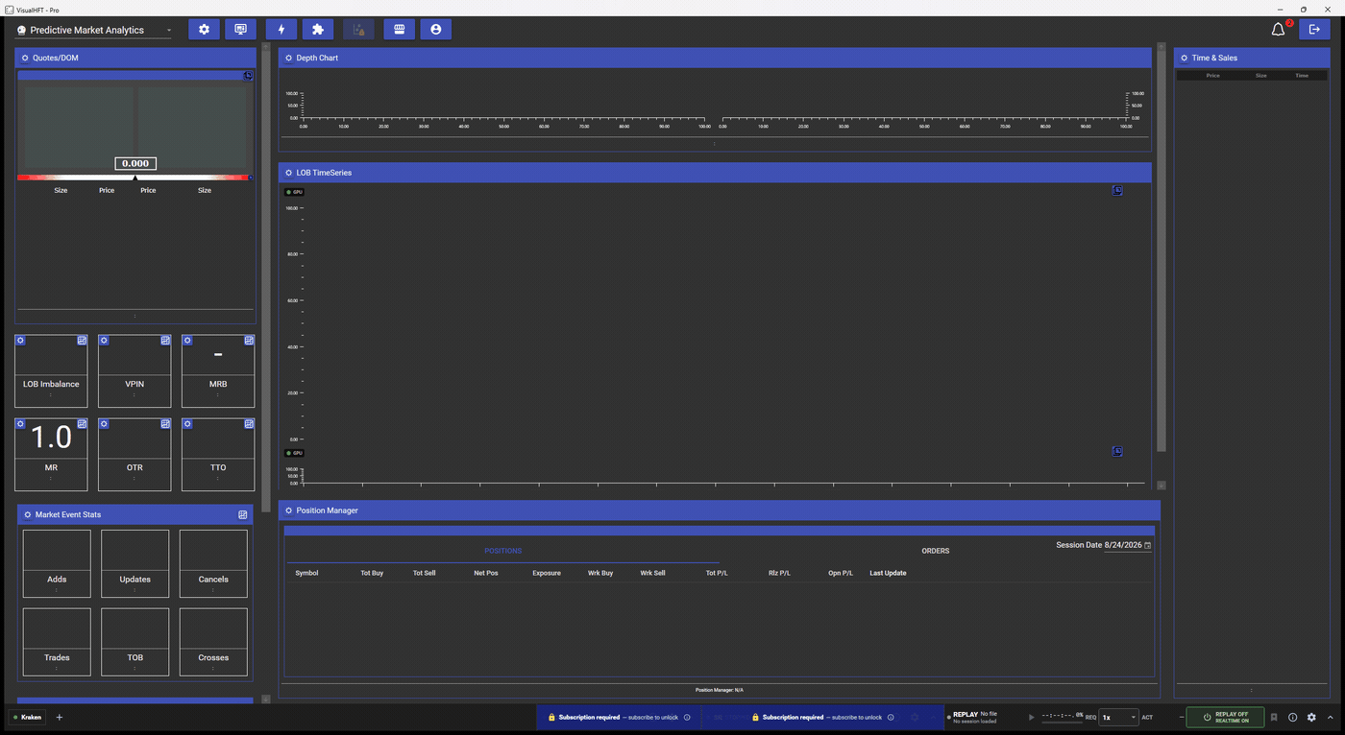The height and width of the screenshot is (735, 1345).
Task: Pop out the Quotes/DOM grid
Action: coord(248,75)
